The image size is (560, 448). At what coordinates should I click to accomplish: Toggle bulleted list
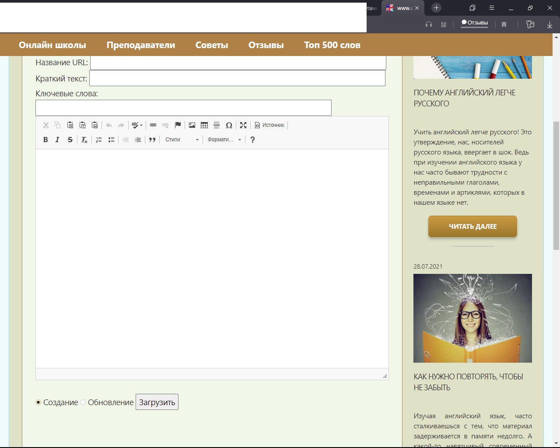pyautogui.click(x=111, y=140)
